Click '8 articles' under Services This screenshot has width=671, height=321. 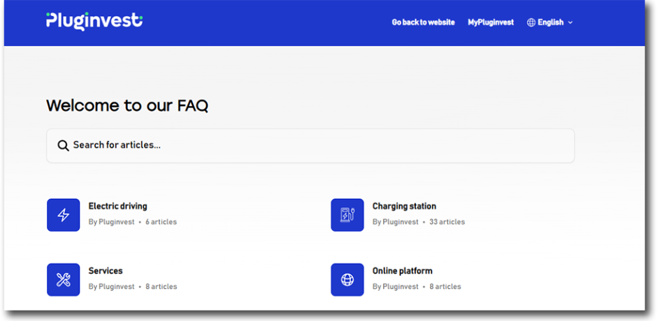point(161,286)
